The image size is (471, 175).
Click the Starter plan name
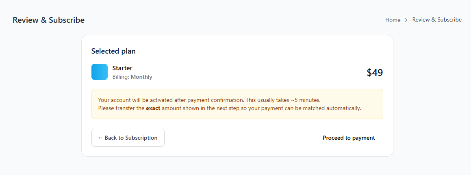pyautogui.click(x=122, y=68)
